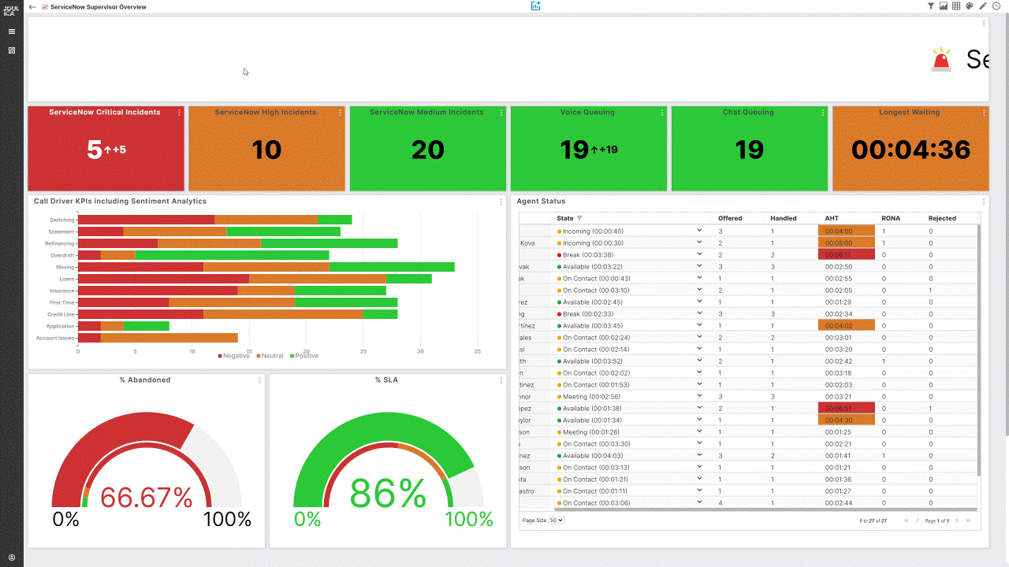
Task: Open options menu on Chat Queuing tile
Action: pos(822,113)
